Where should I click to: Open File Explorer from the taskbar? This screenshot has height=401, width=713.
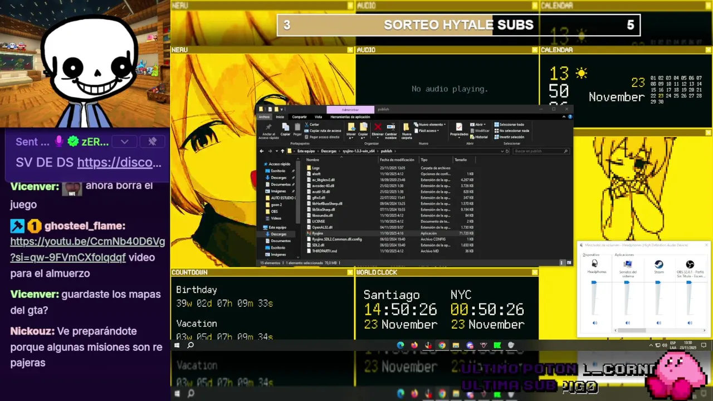point(456,345)
